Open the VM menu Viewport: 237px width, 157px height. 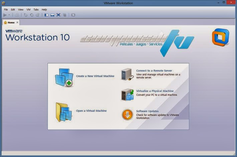(x=28, y=10)
